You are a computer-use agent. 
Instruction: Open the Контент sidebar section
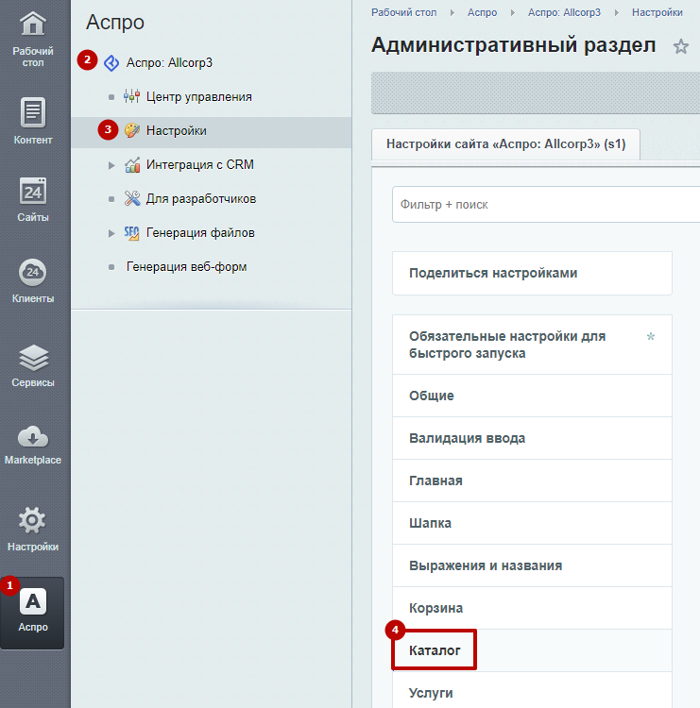(32, 121)
